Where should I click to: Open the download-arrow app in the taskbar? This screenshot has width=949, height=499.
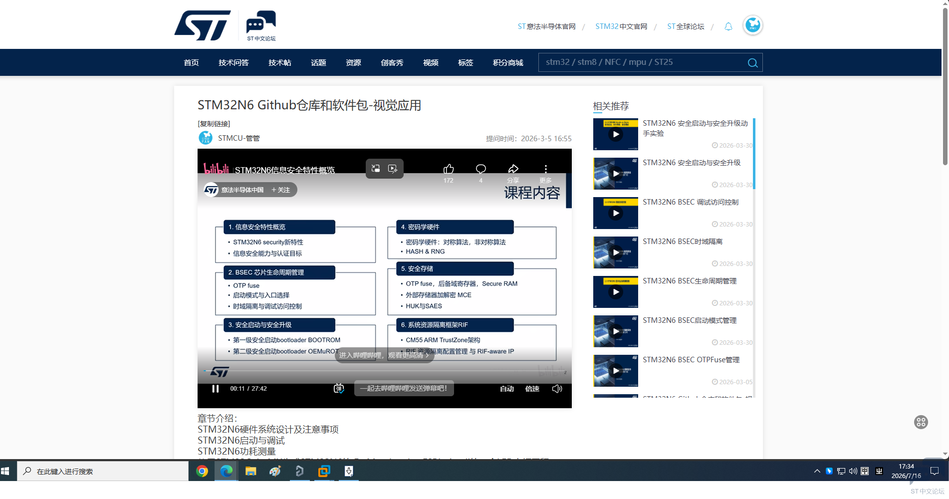(349, 471)
